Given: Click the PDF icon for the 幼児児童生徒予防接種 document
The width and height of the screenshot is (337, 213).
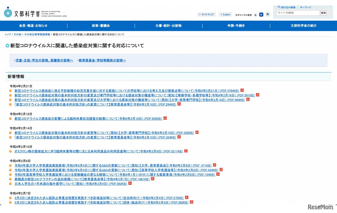Looking at the screenshot, I should coord(241,90).
